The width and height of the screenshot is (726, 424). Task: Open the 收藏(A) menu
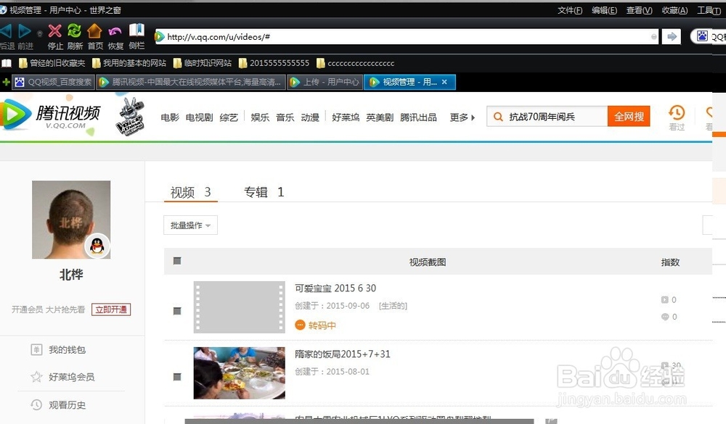coord(674,10)
